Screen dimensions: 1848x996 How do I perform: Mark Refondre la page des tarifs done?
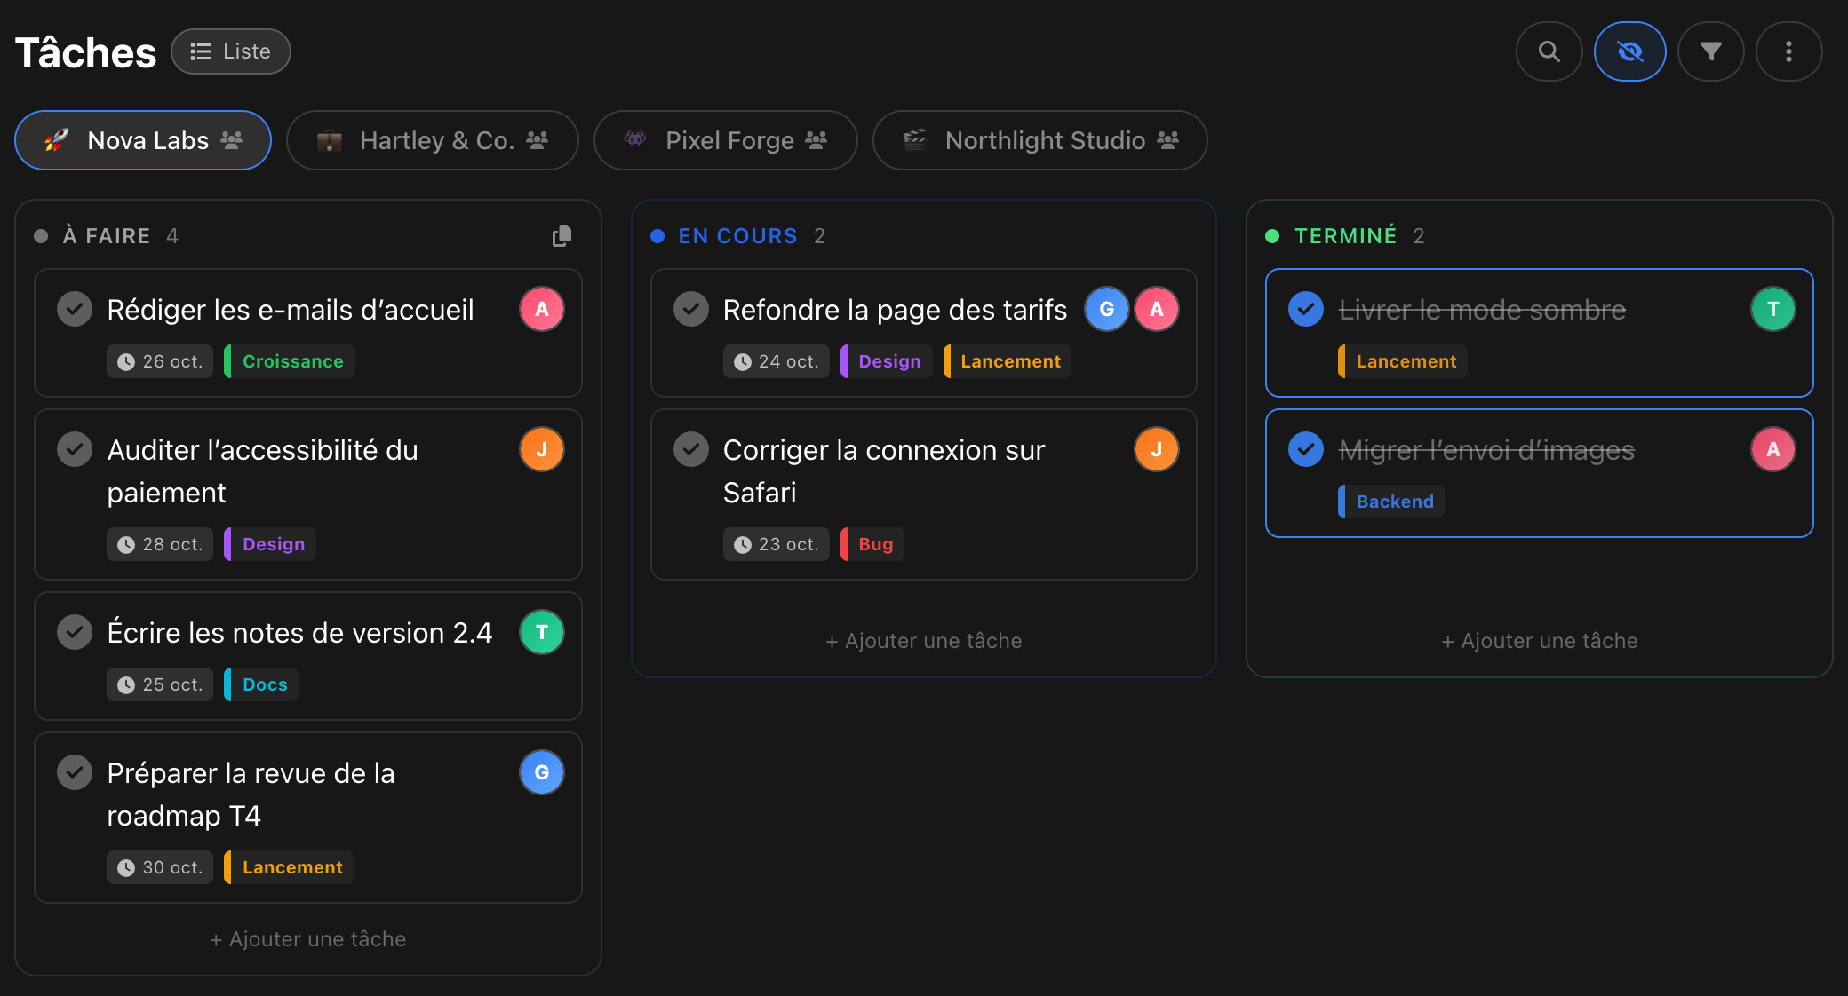click(690, 310)
